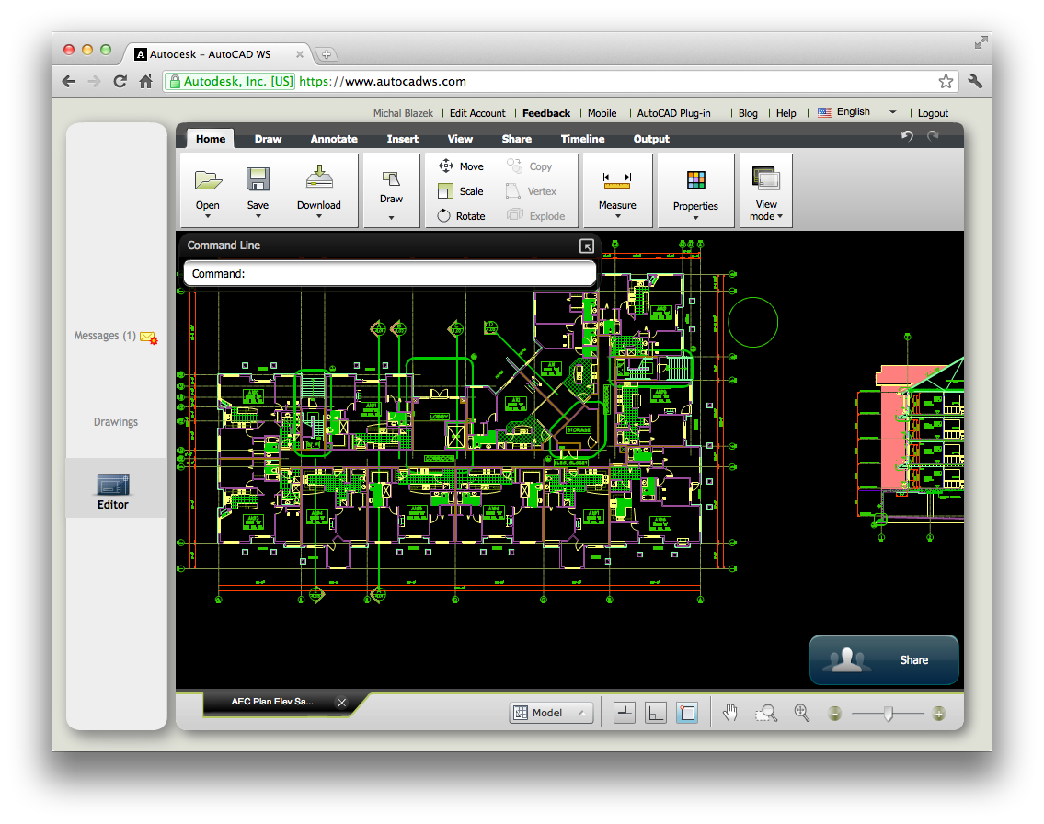The width and height of the screenshot is (1044, 824).
Task: Click the zoom extents magnifier icon
Action: (801, 713)
